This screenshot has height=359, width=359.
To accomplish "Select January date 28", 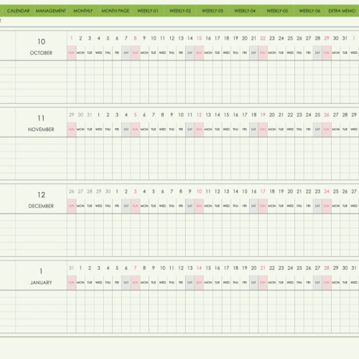I will tap(326, 268).
